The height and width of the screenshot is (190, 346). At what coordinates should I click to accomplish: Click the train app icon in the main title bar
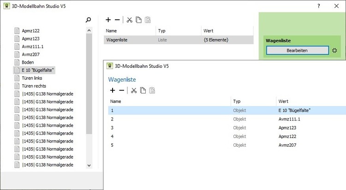coord(7,6)
